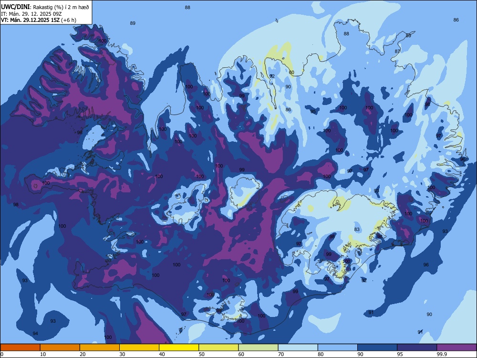Click the purple legend swatch above 99.9
This screenshot has width=477, height=358.
pos(456,347)
